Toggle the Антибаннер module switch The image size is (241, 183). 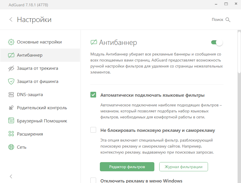point(217,42)
